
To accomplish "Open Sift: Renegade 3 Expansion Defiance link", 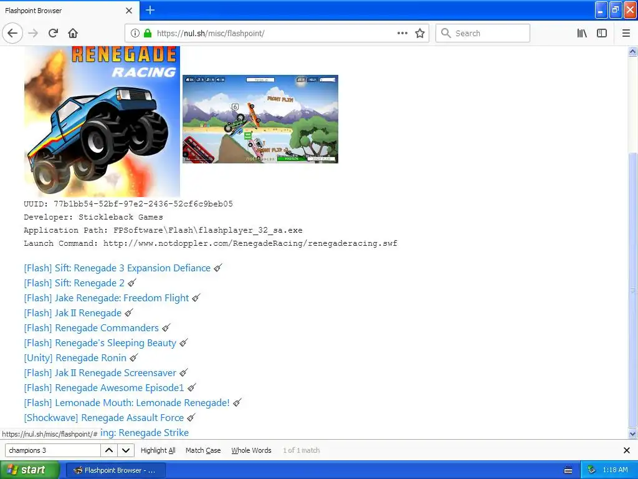I will click(x=117, y=268).
